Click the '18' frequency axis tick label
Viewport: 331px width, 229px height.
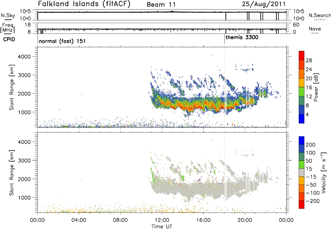click(28, 25)
